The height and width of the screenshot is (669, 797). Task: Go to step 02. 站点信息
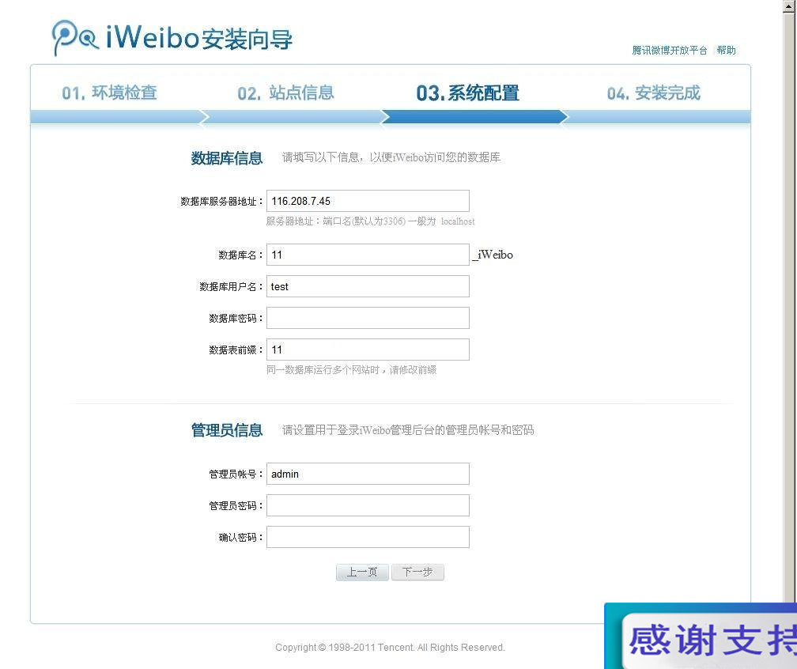coord(285,93)
